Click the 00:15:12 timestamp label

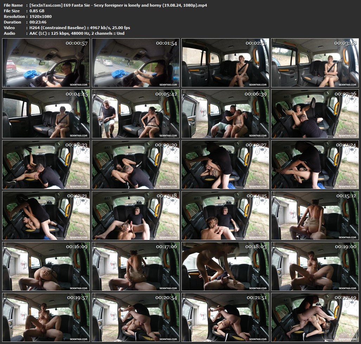(x=346, y=196)
